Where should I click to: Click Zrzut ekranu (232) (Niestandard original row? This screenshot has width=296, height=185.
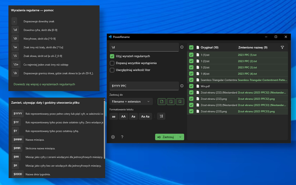tap(219, 93)
